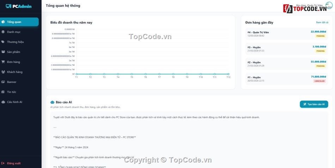Open Đơn hàng in the sidebar
This screenshot has height=168, width=335.
(x=19, y=62)
